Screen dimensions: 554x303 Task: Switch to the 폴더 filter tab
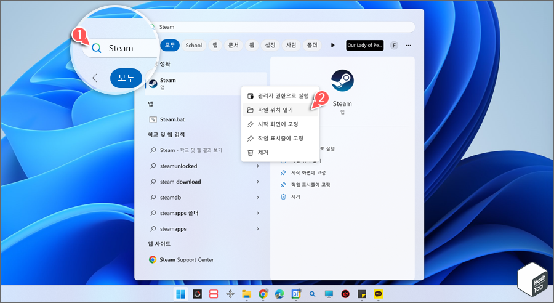click(x=312, y=45)
